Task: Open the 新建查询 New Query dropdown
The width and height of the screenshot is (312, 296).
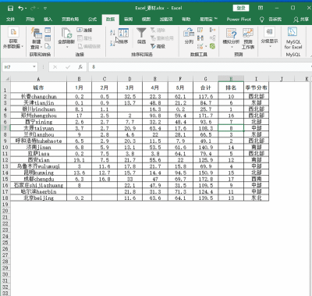Action: [36, 45]
